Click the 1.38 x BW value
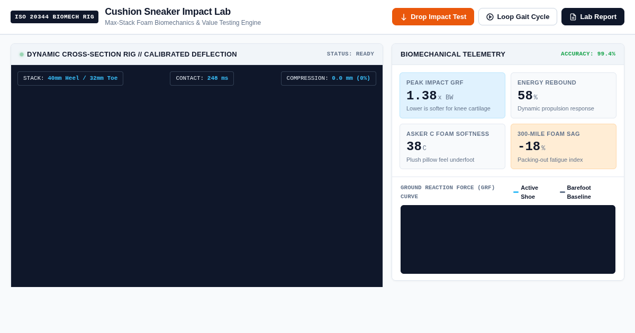The height and width of the screenshot is (333, 635). (x=430, y=96)
